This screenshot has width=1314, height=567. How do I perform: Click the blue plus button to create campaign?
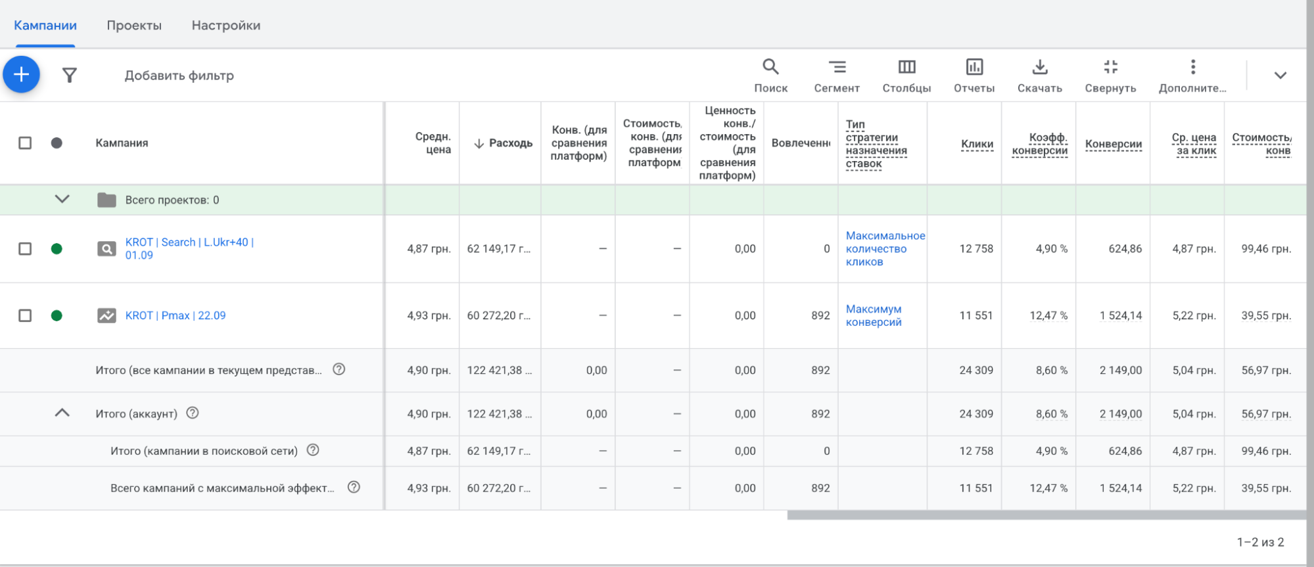tap(22, 75)
